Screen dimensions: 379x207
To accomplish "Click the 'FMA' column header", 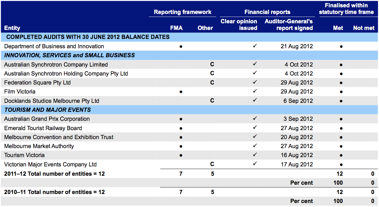I will (177, 28).
